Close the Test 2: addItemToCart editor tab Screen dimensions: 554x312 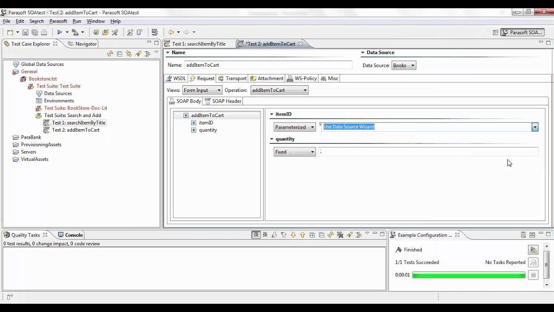(300, 43)
